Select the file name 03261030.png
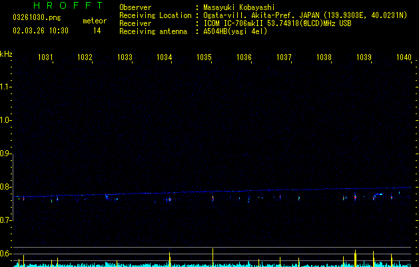The width and height of the screenshot is (419, 267). pyautogui.click(x=37, y=17)
